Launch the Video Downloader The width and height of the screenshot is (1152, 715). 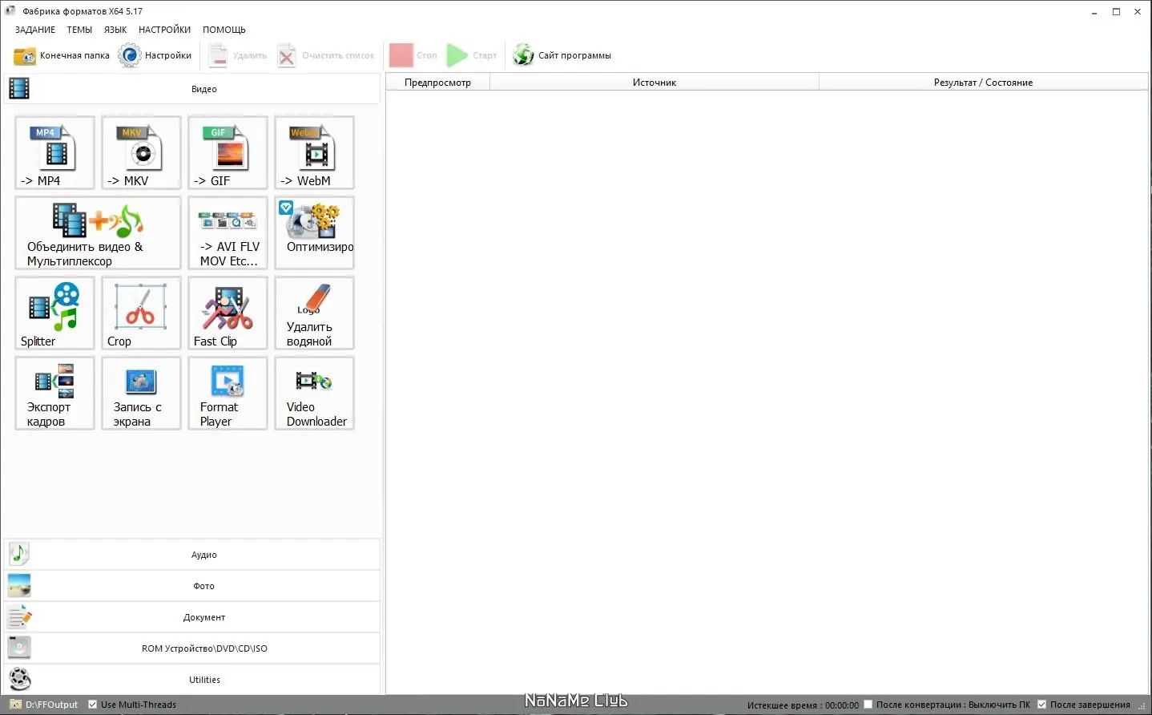coord(313,394)
